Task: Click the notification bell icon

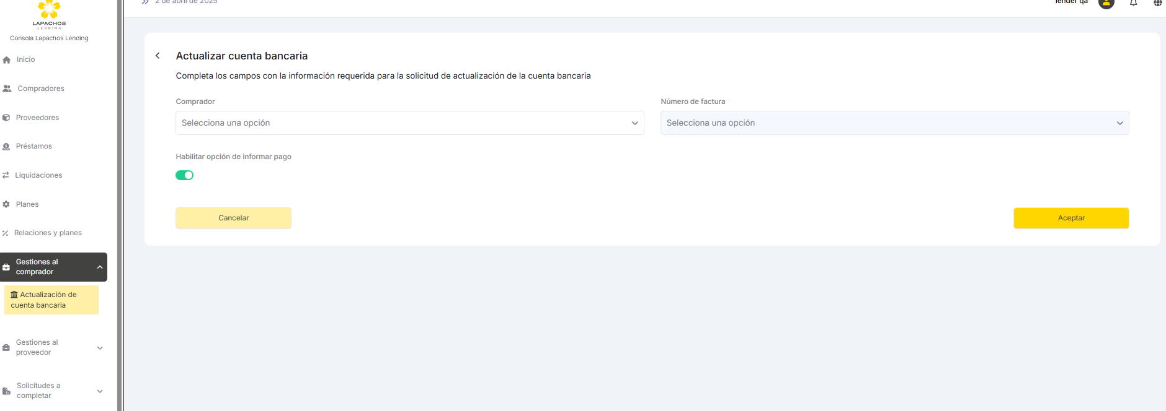Action: [1133, 3]
